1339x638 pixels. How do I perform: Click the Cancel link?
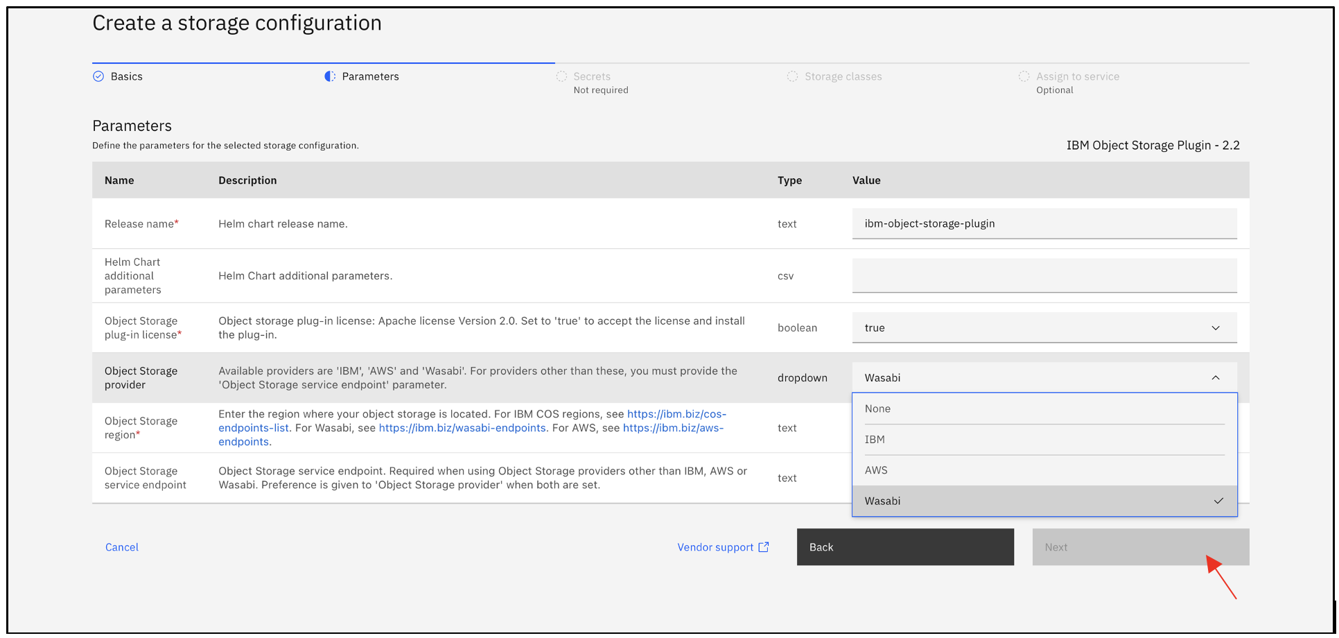[x=122, y=547]
